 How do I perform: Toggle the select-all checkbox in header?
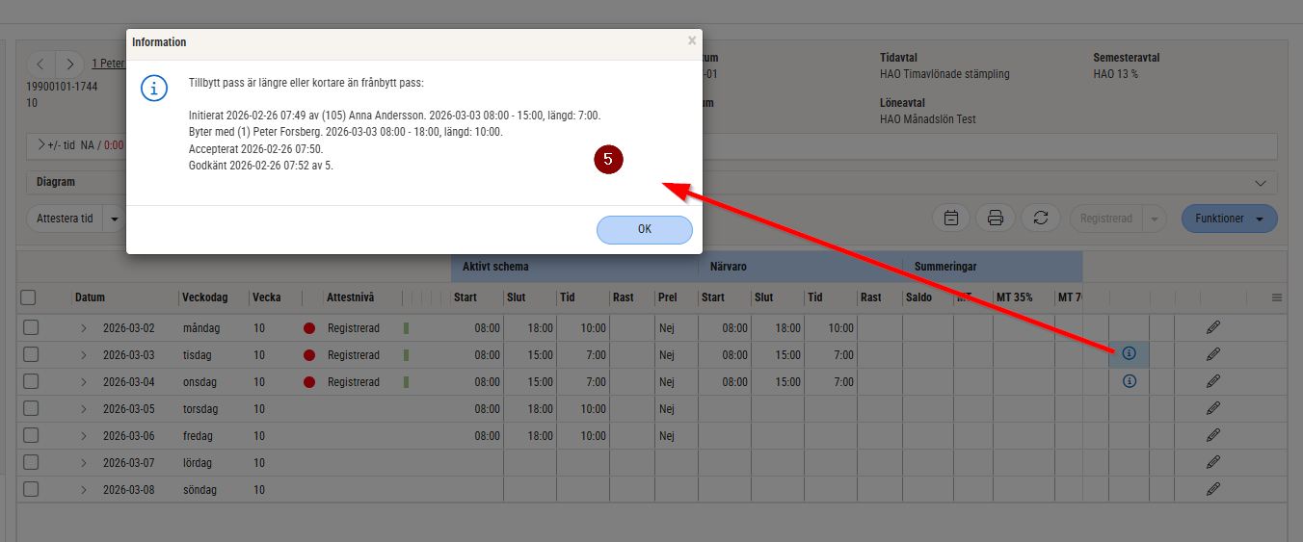(29, 297)
